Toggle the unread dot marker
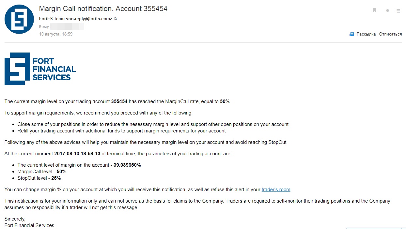The width and height of the screenshot is (406, 229). pos(387,11)
